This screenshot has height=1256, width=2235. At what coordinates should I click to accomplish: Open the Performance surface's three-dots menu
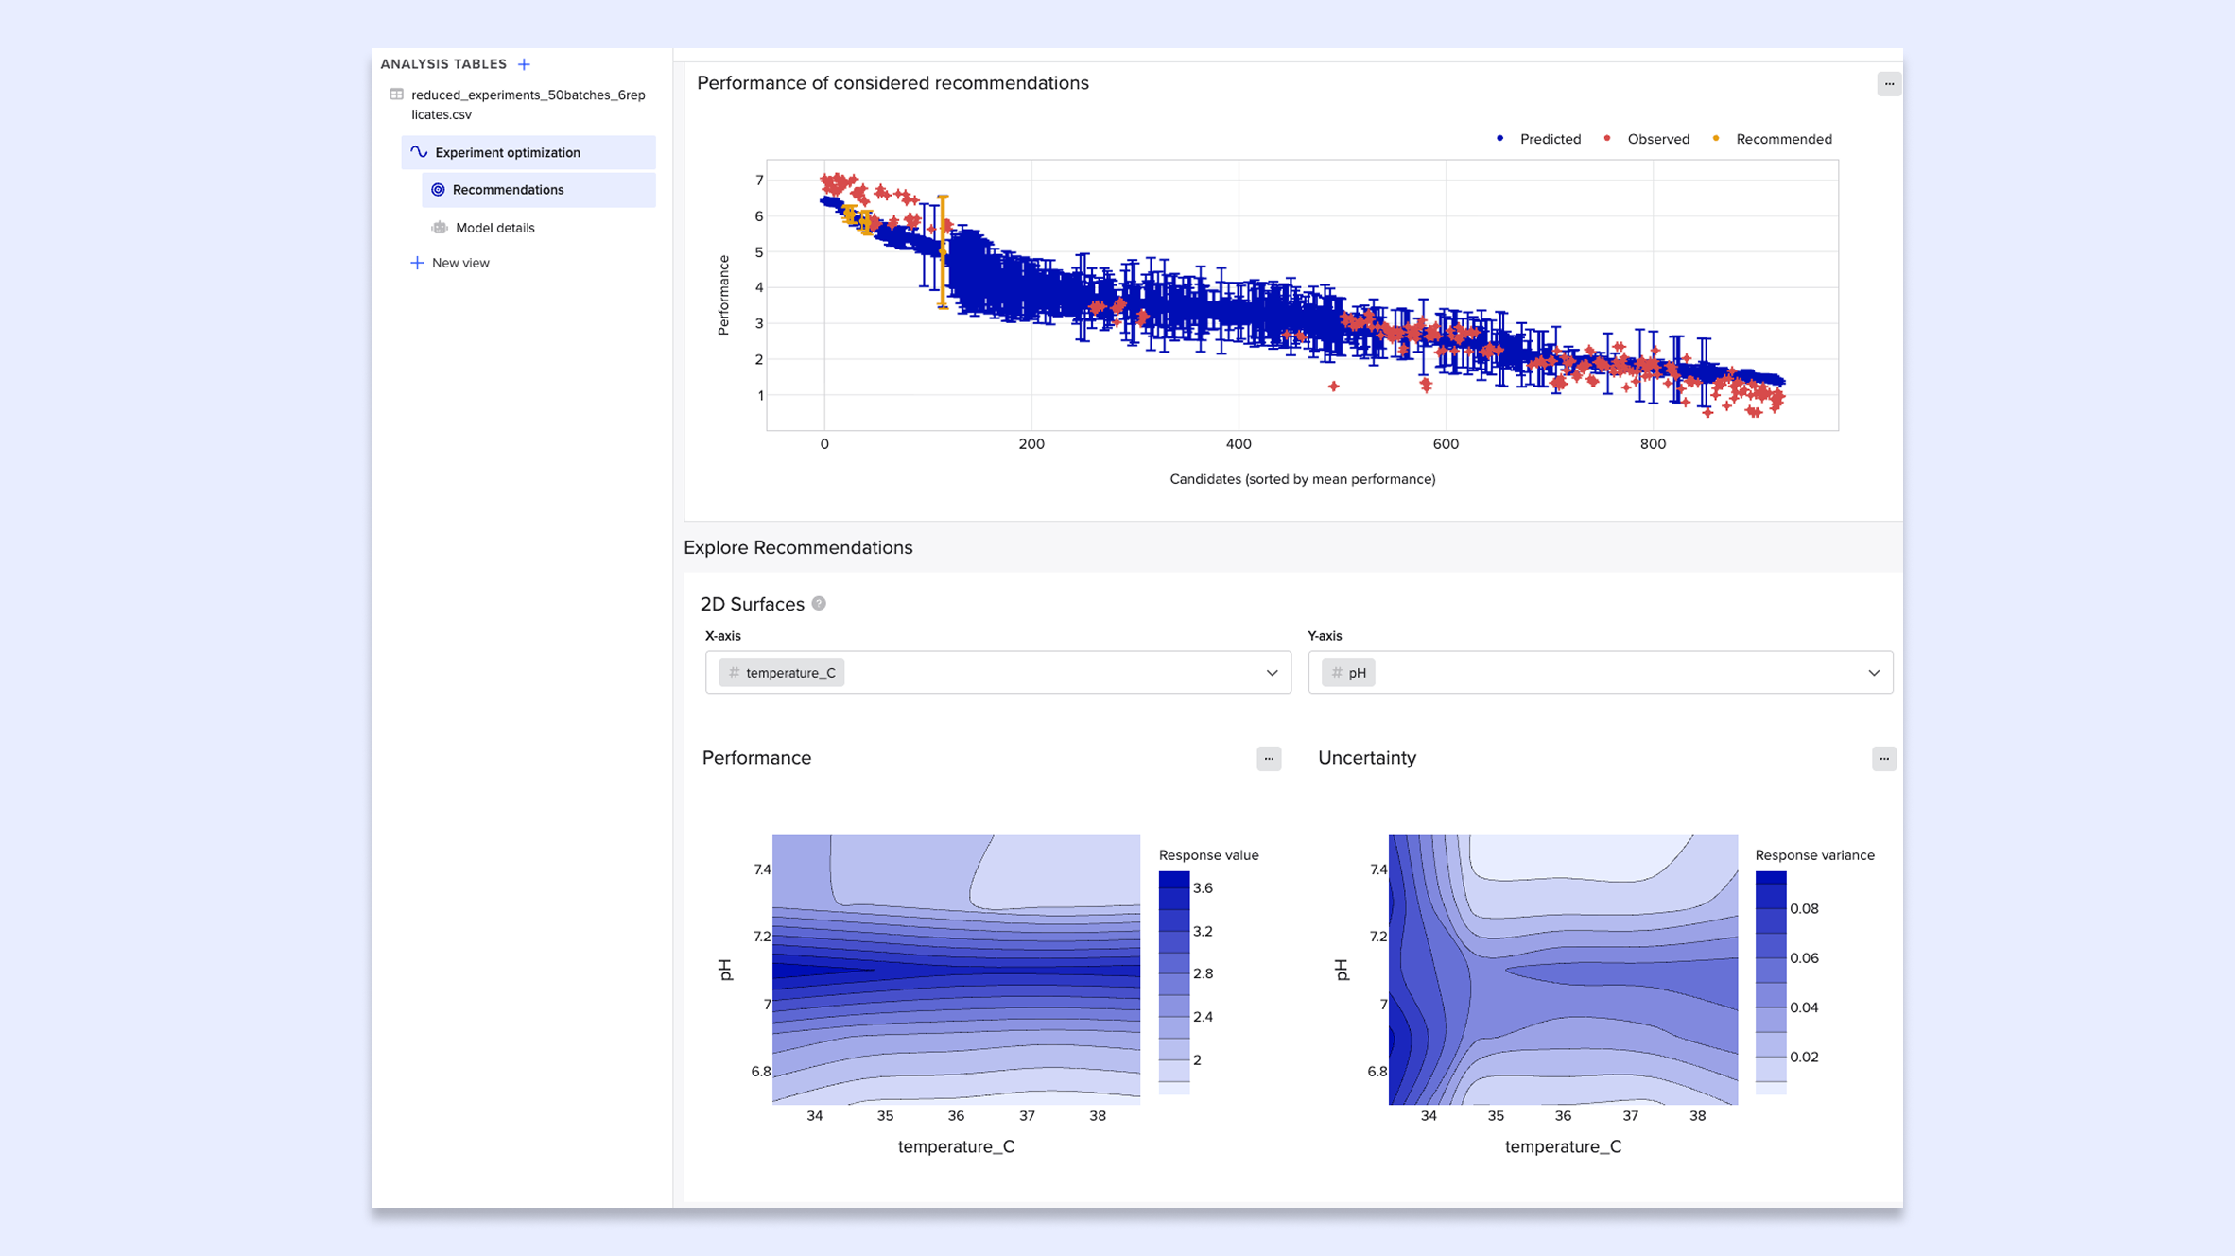(x=1268, y=758)
